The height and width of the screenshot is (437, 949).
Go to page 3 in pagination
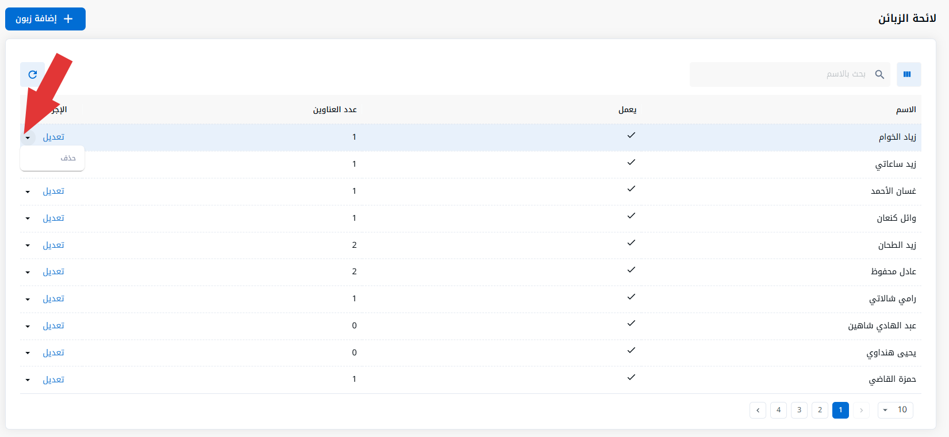799,410
